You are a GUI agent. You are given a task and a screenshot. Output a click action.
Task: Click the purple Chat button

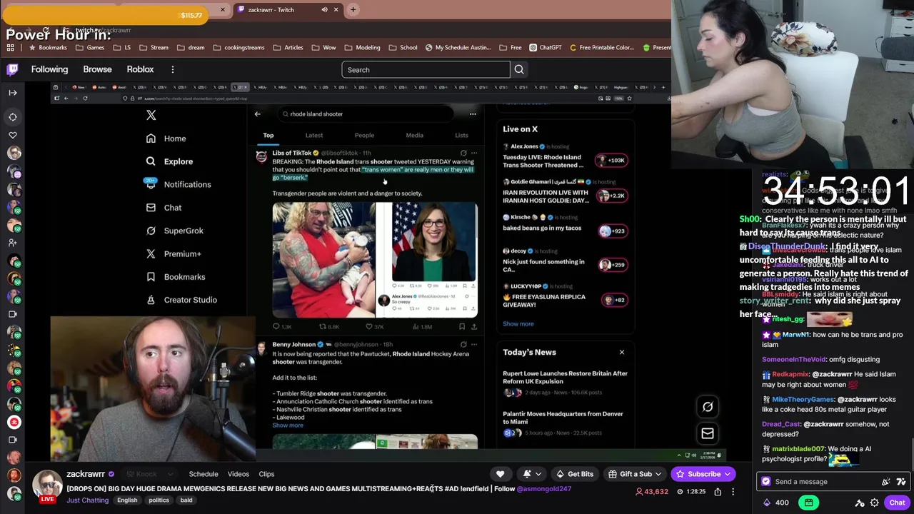(x=897, y=503)
